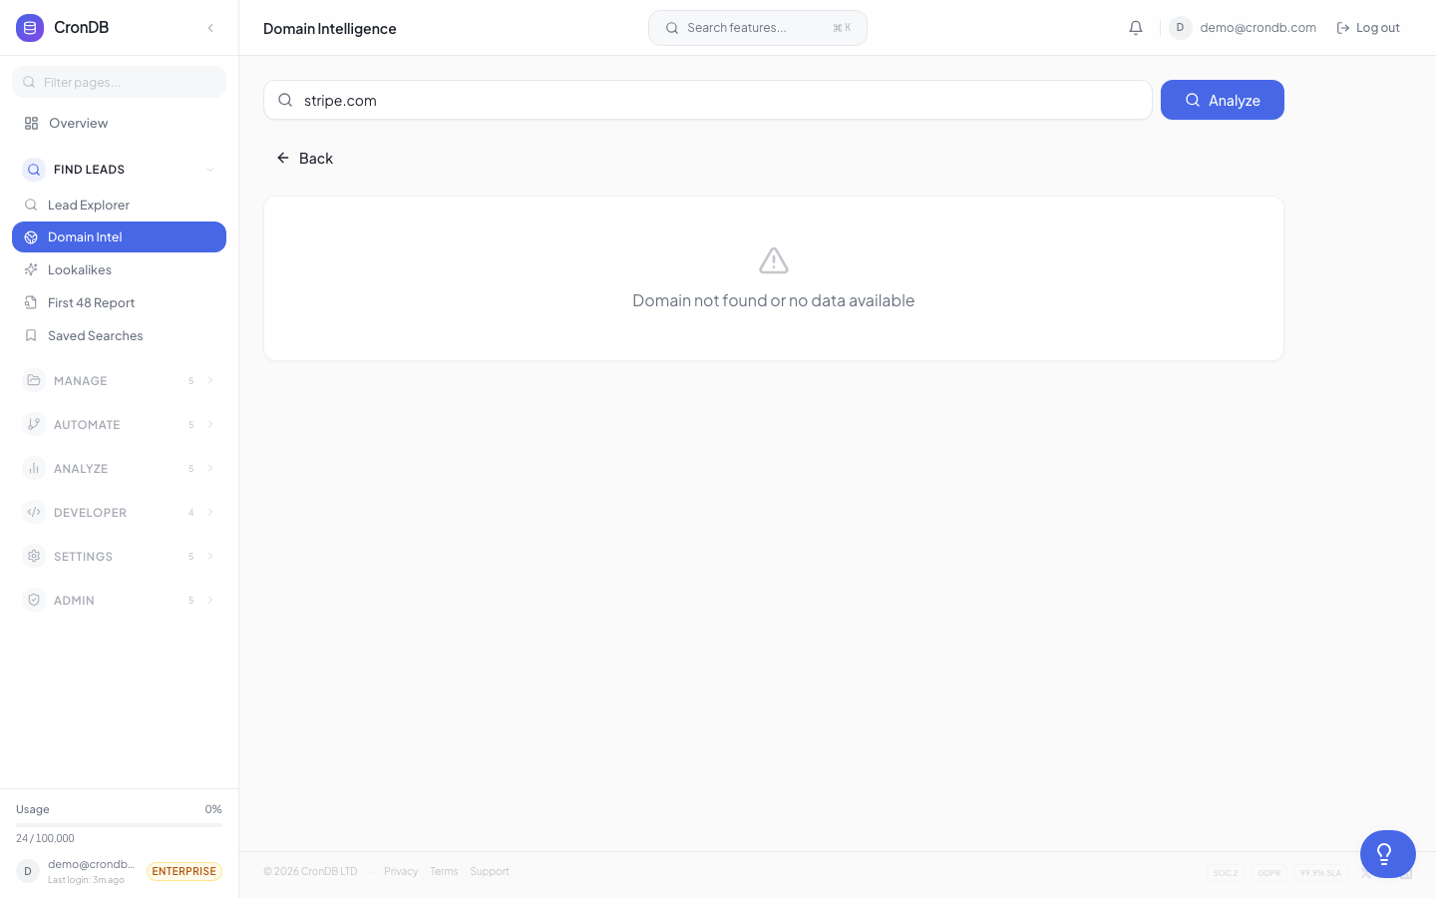
Task: Click the 99.9% SLA badge
Action: click(x=1320, y=873)
